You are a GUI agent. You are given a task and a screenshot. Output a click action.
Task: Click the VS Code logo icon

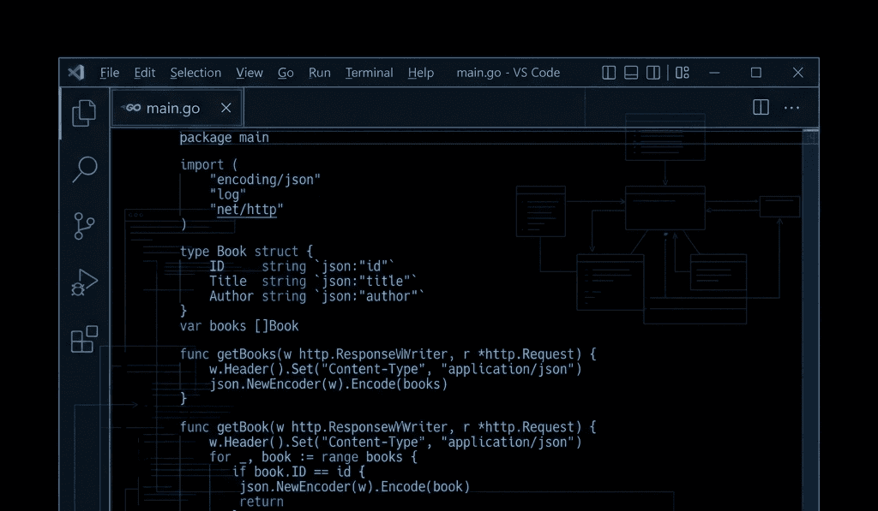pos(76,73)
